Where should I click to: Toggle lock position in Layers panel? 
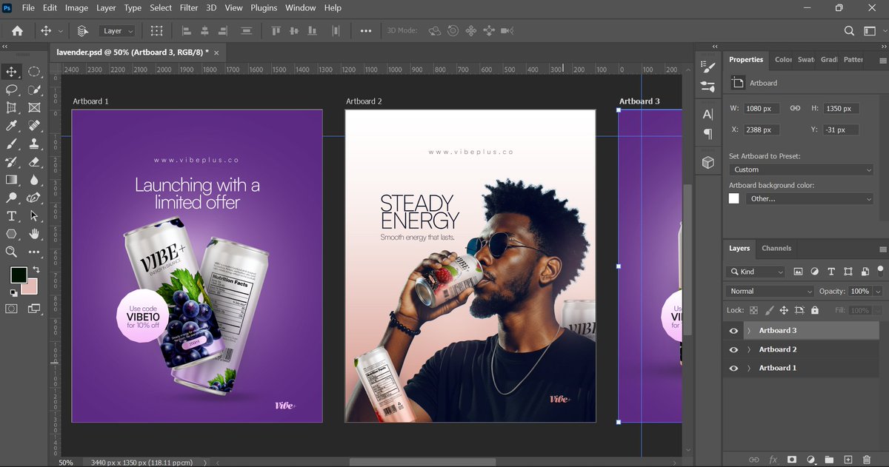tap(784, 311)
